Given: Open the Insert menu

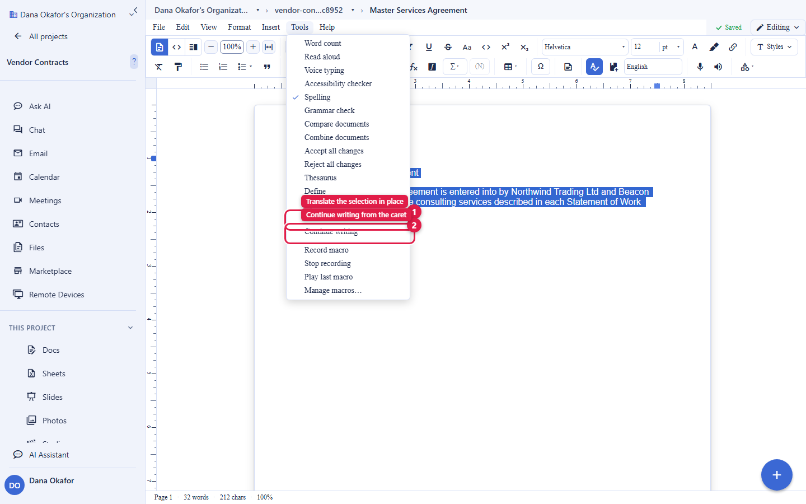Looking at the screenshot, I should click(271, 27).
